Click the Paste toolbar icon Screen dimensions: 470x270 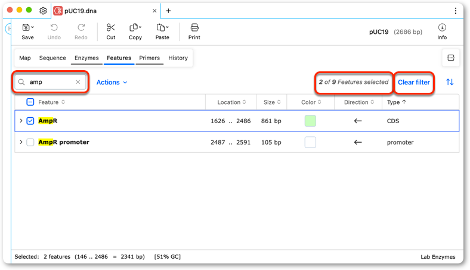[x=160, y=27]
